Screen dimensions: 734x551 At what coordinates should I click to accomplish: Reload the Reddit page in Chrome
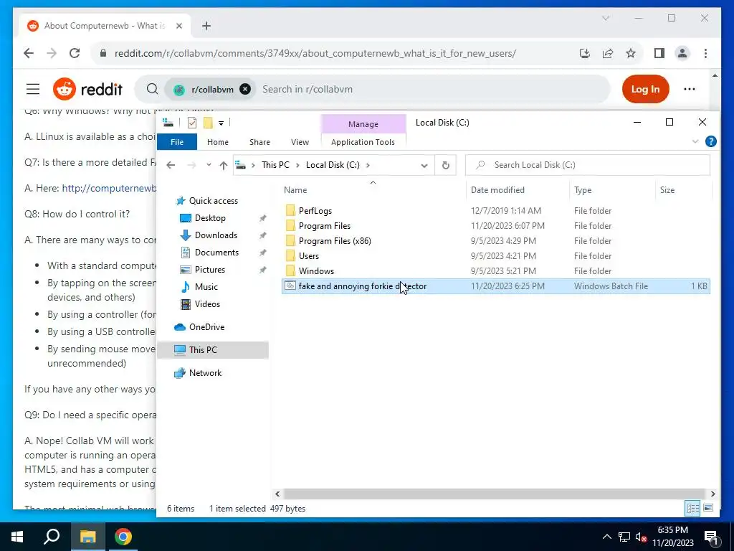(x=75, y=53)
